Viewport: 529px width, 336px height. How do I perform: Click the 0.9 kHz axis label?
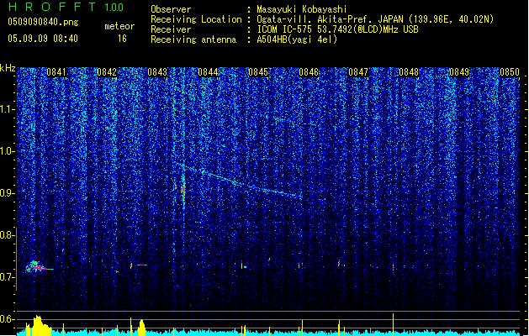(8, 193)
